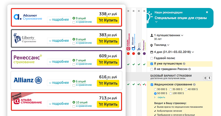
Task: Buy the Альфа Страхование policy
Action: [x=108, y=104]
